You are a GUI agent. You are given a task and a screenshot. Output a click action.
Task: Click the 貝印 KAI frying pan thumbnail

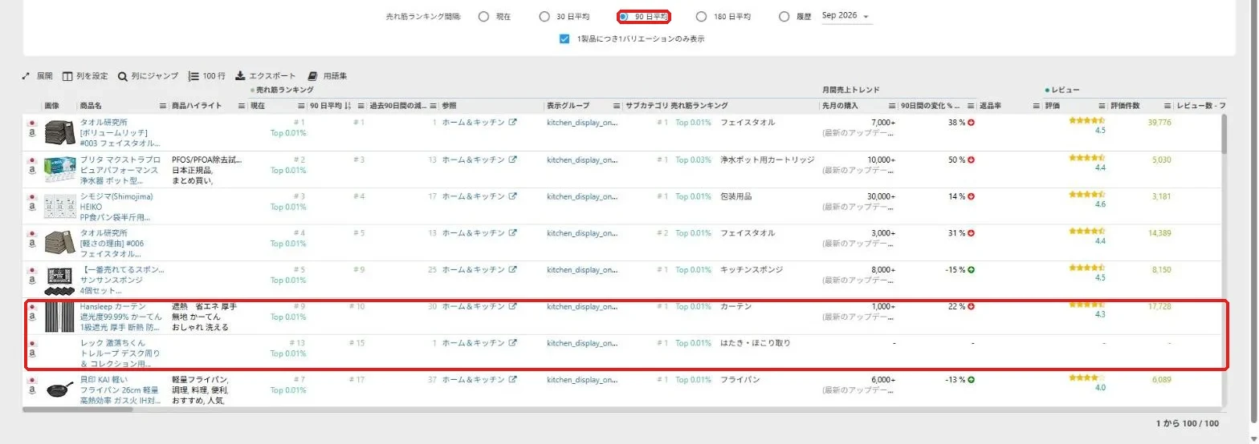(59, 390)
